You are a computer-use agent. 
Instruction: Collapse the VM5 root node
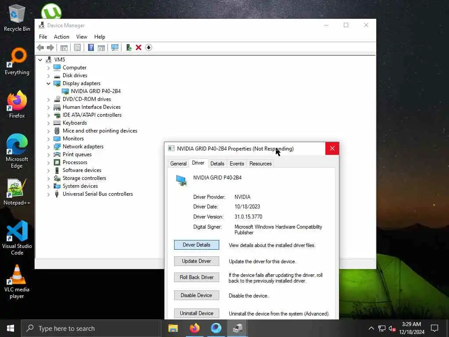(x=40, y=60)
